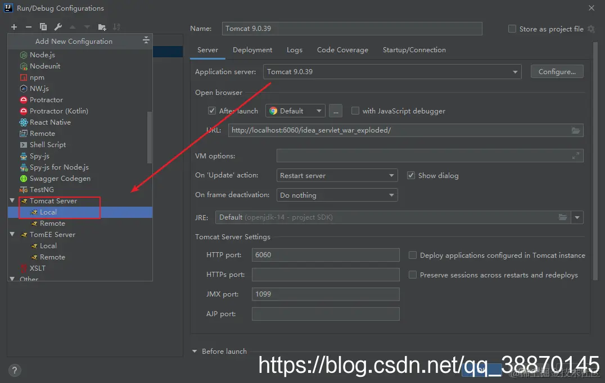The width and height of the screenshot is (605, 383).
Task: Click the Sort Configurations icon
Action: (x=116, y=27)
